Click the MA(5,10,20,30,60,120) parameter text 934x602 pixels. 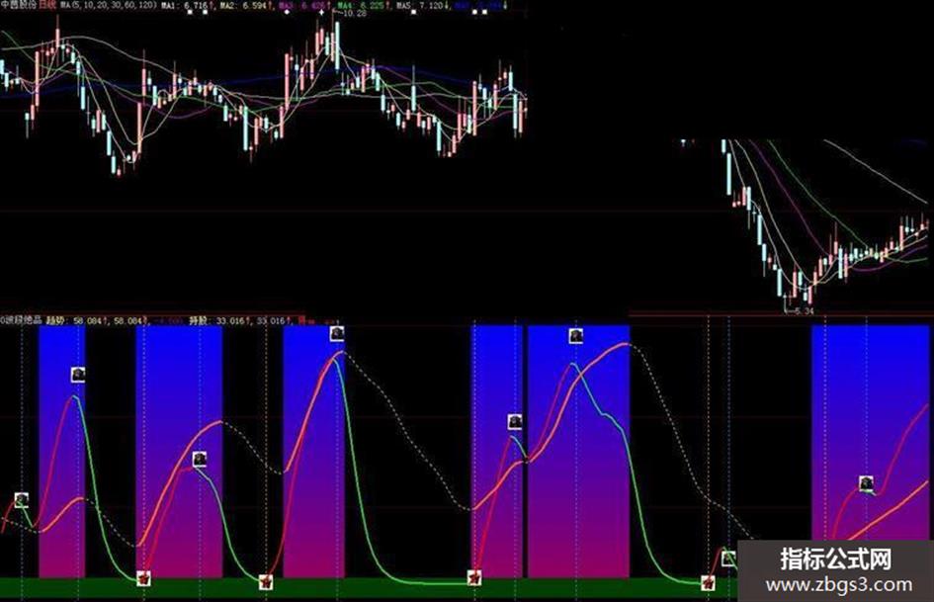pos(109,5)
